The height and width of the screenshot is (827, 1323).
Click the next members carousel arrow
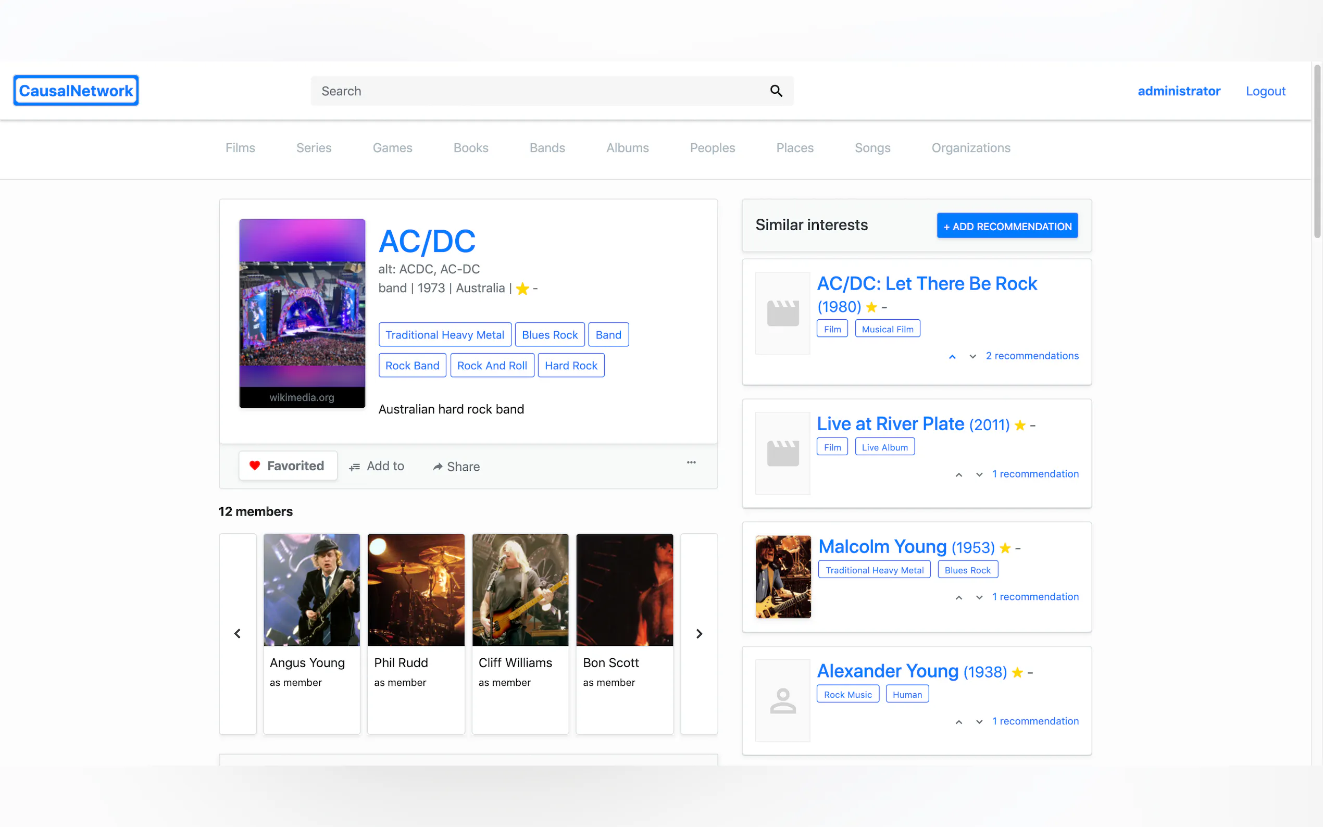tap(699, 633)
